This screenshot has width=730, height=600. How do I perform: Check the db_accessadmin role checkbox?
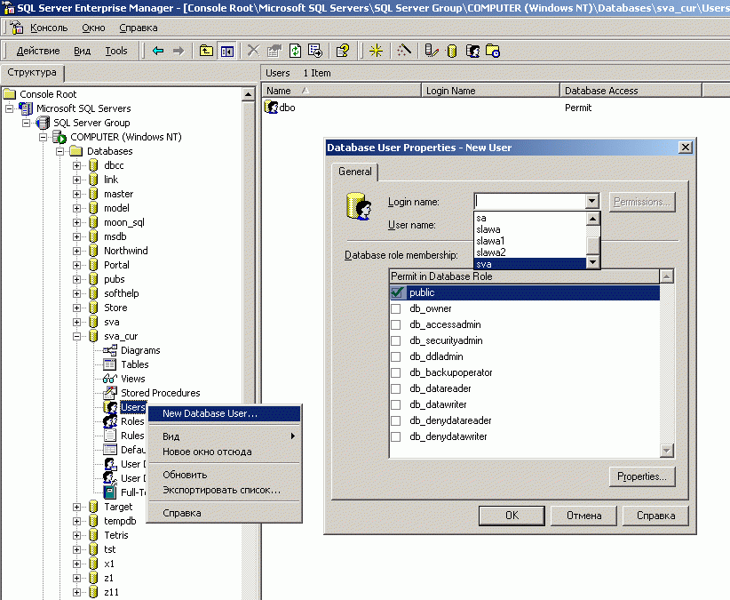(396, 324)
